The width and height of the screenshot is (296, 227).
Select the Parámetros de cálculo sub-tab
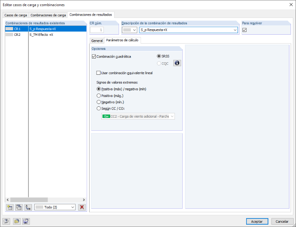[122, 40]
